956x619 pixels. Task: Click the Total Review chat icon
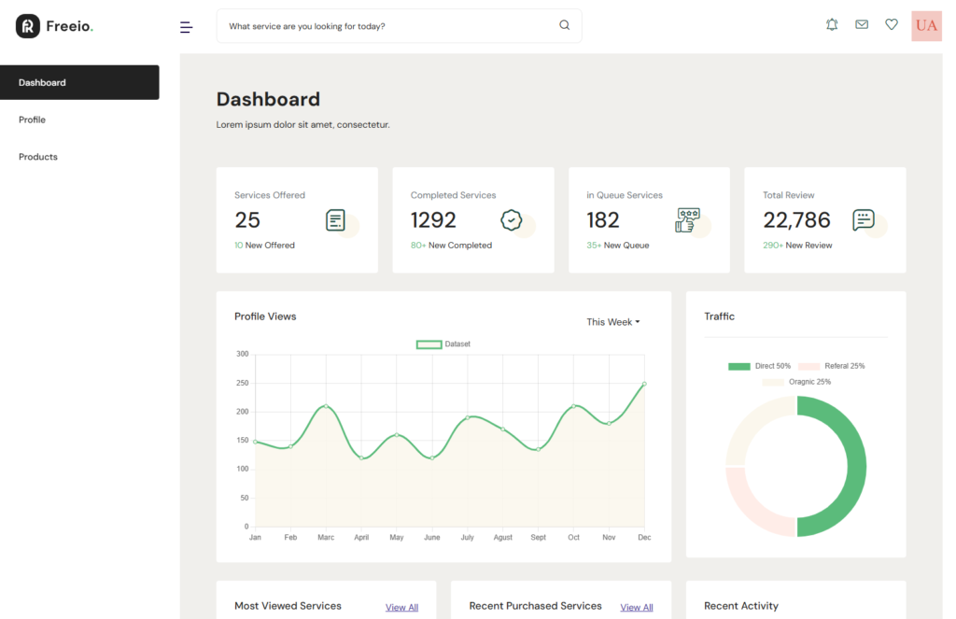pos(864,220)
